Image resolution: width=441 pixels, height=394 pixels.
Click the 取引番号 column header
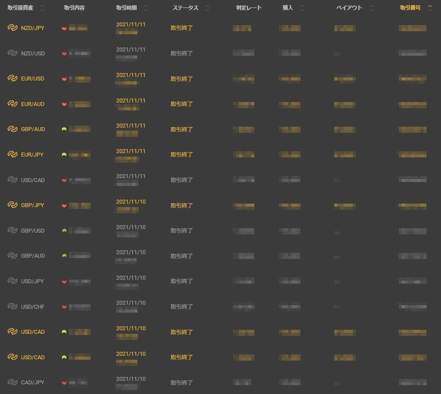pyautogui.click(x=410, y=8)
